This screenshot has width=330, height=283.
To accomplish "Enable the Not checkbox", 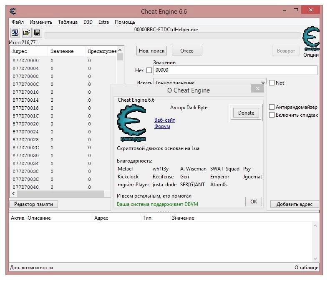I will [x=272, y=83].
